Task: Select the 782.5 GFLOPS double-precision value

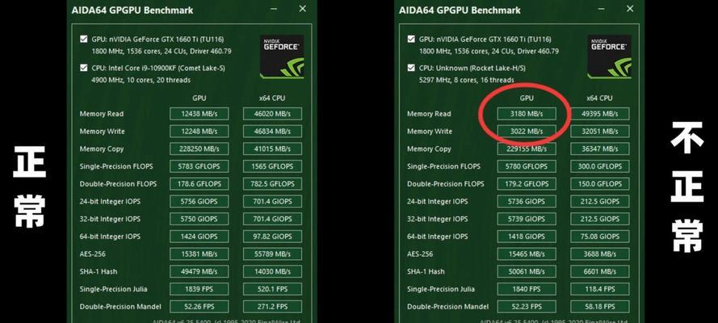Action: pyautogui.click(x=272, y=184)
